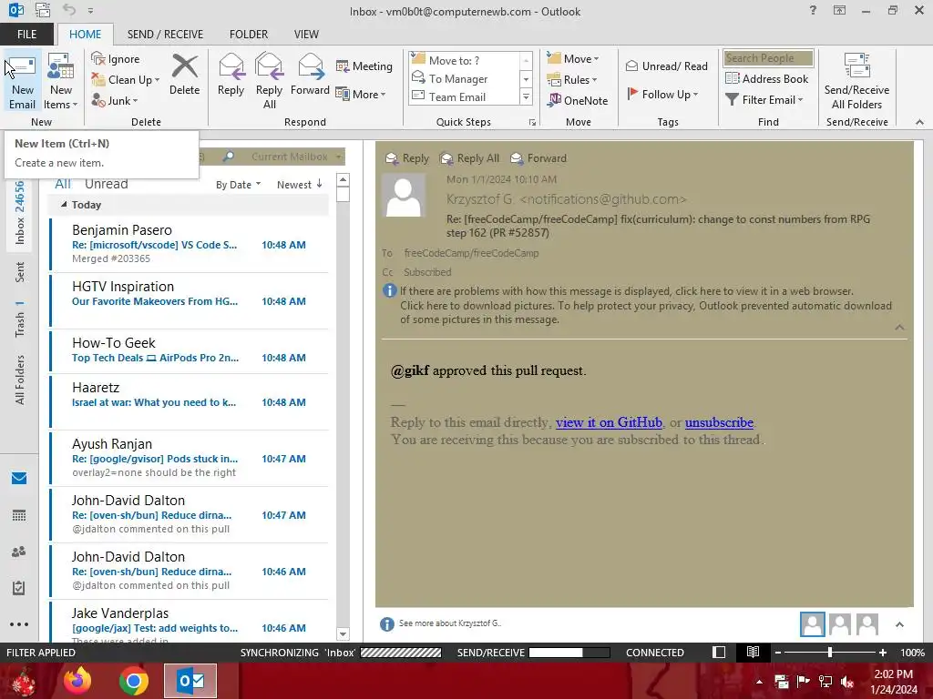Open the Junk options dropdown

pos(115,100)
